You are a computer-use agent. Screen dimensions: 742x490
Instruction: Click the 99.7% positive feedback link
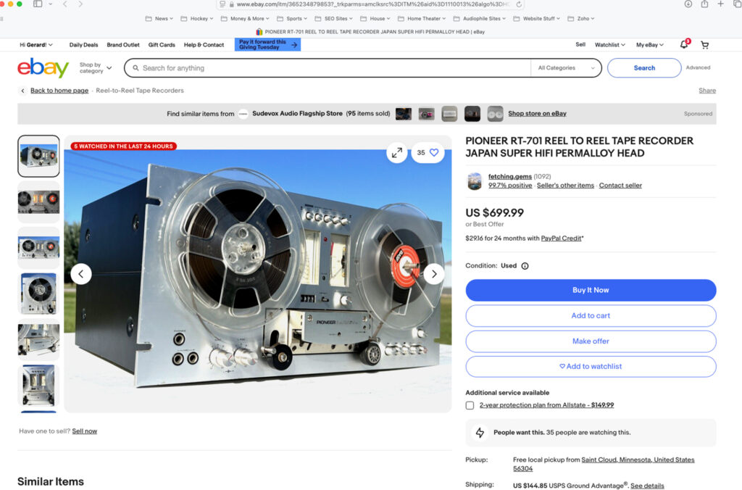coord(510,186)
